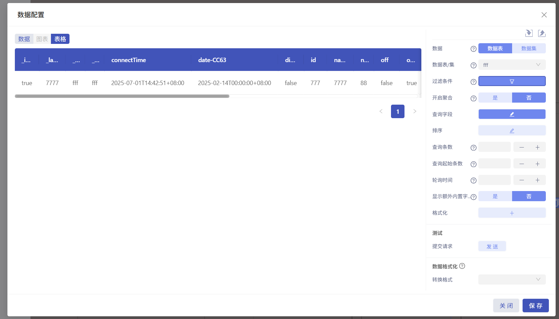Screen dimensions: 559x319
Task: Open help for 查询条数 setting
Action: click(x=473, y=148)
